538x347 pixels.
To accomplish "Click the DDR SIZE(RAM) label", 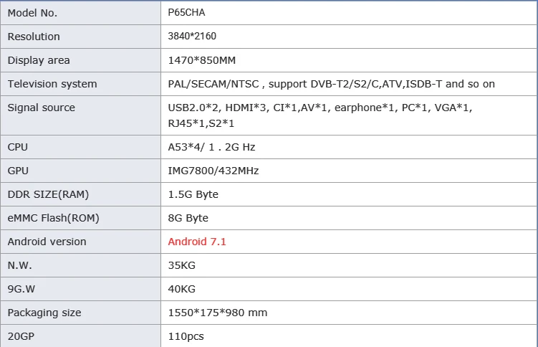I will pos(48,194).
